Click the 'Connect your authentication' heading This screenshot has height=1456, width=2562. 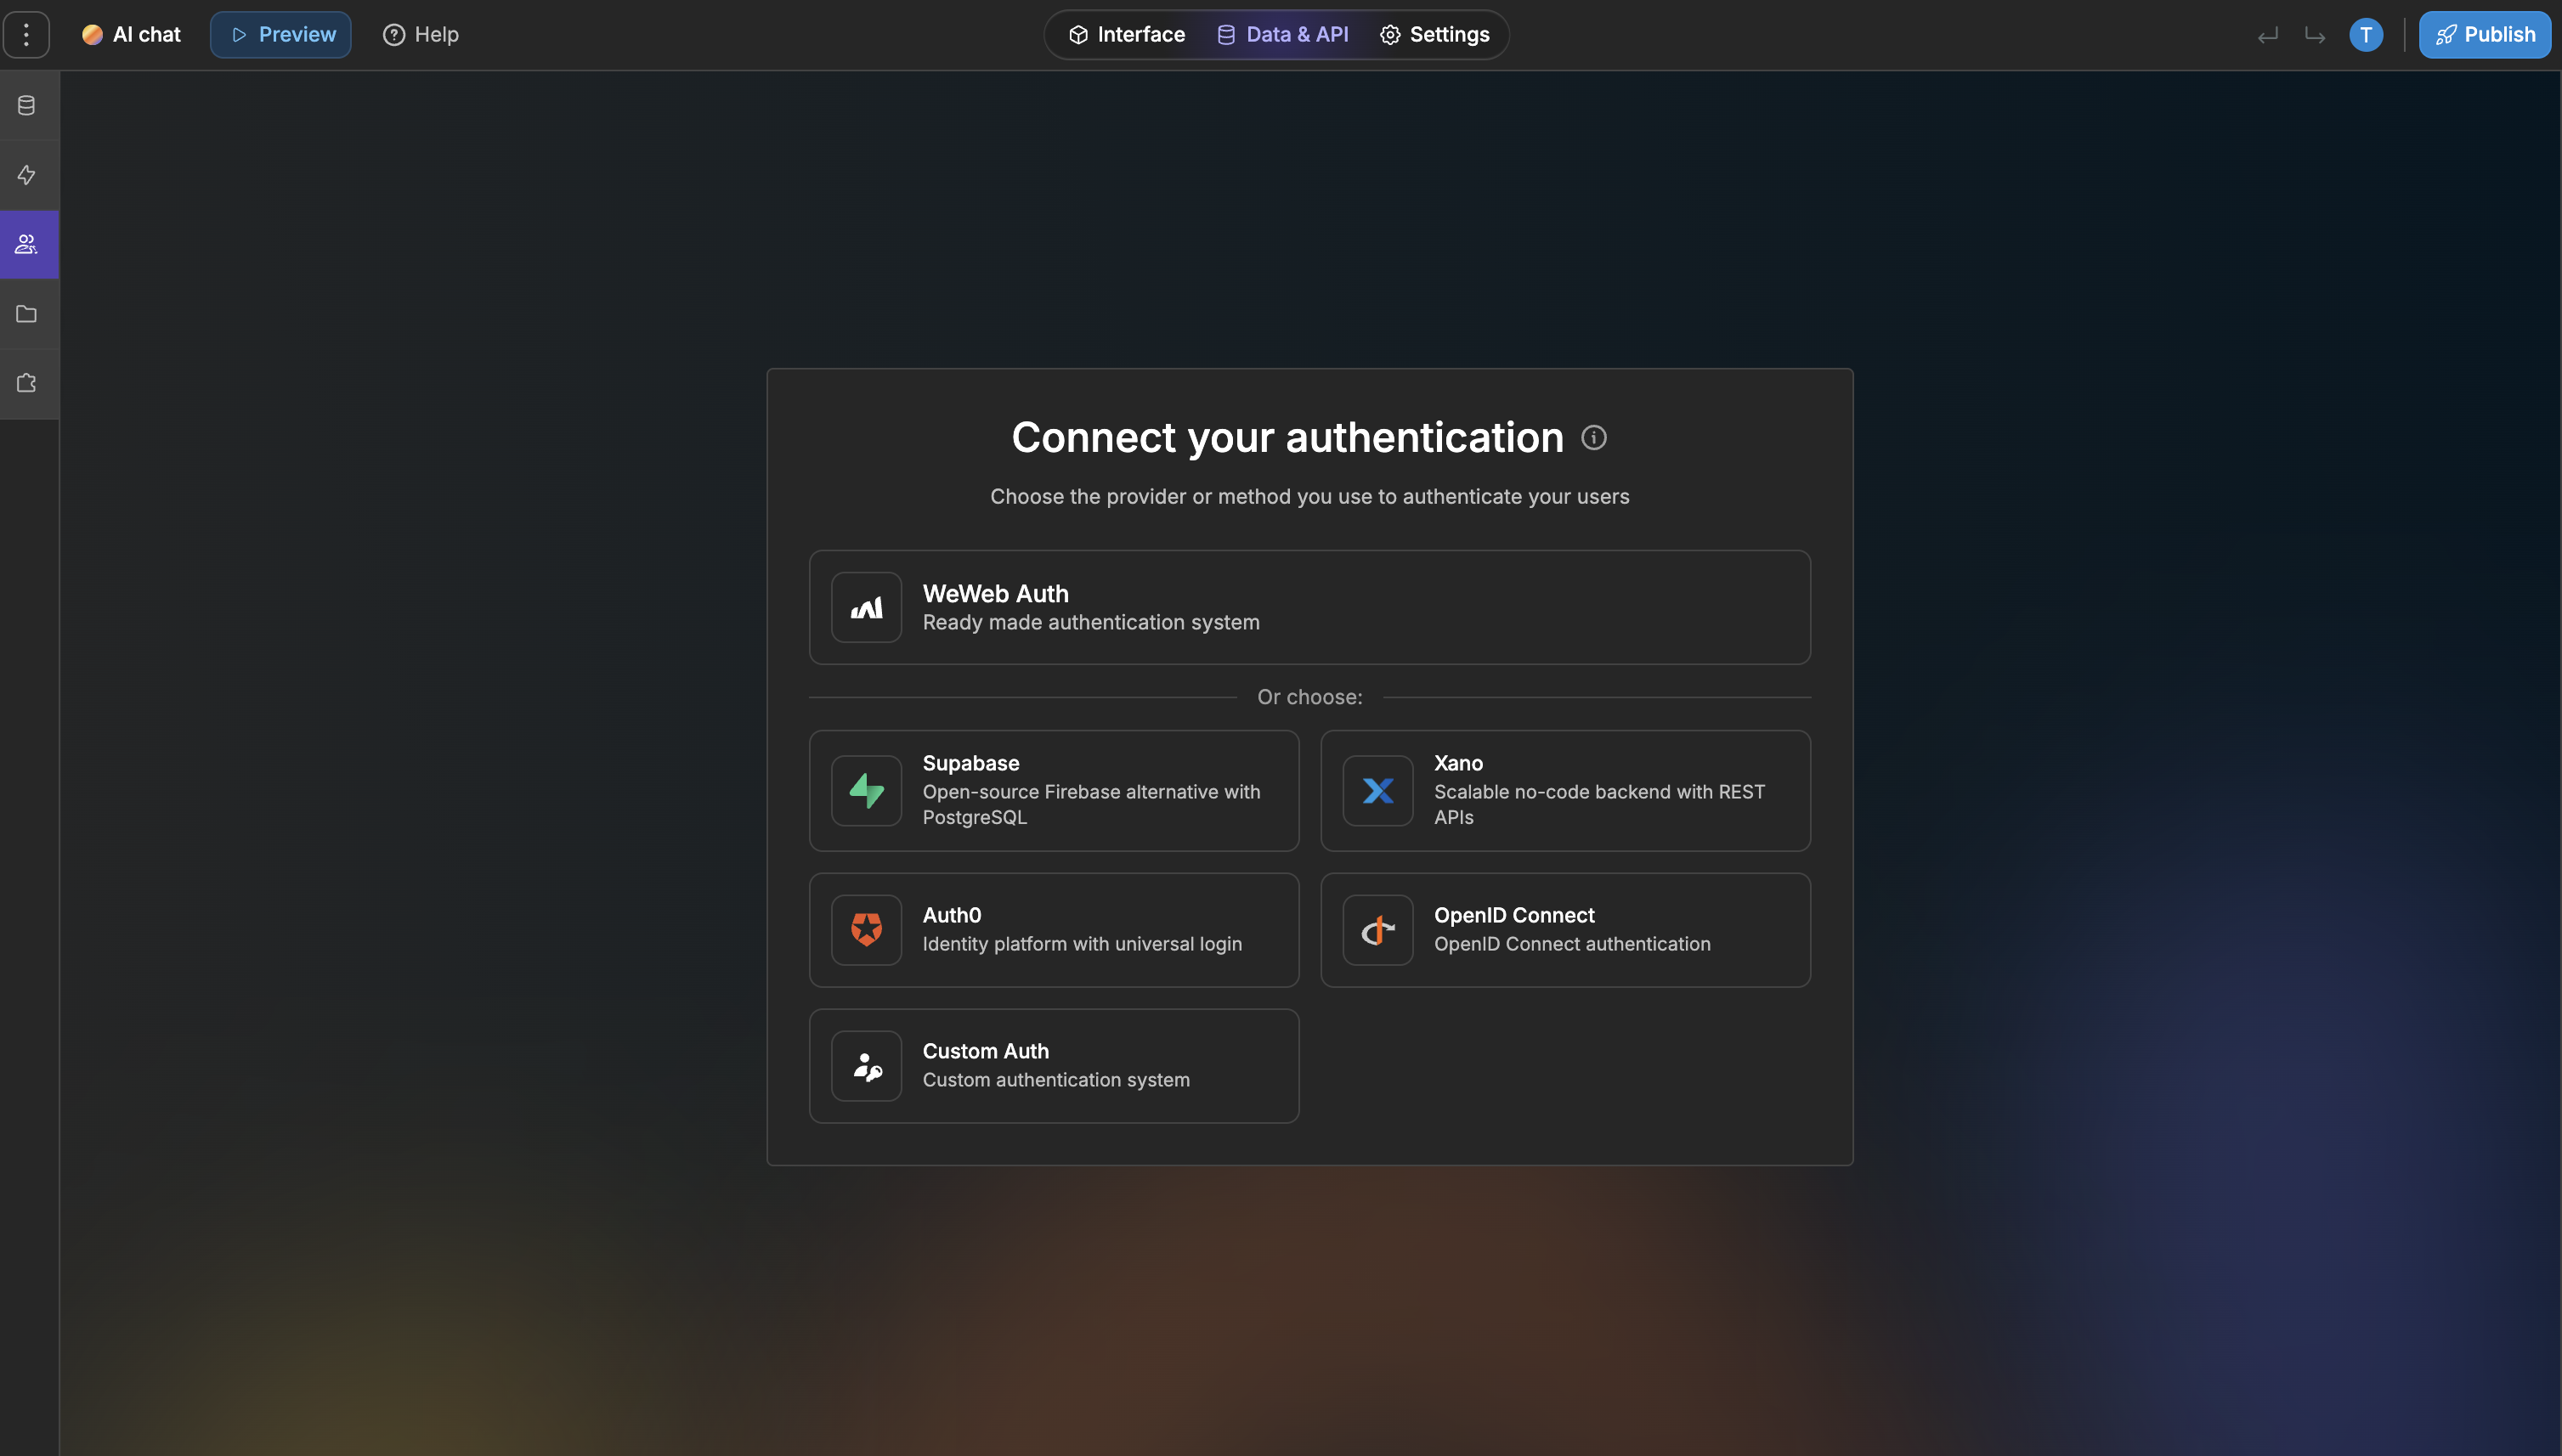(x=1288, y=438)
